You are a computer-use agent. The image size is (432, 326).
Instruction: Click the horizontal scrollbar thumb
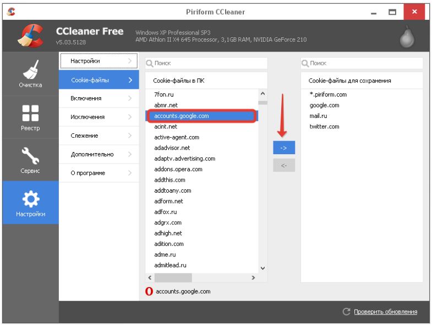(173, 278)
